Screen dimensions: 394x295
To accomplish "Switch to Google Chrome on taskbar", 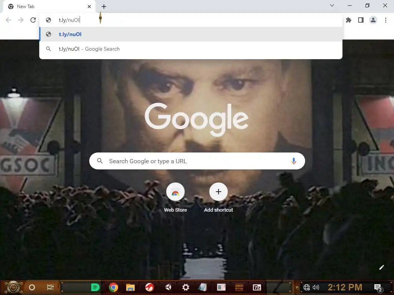I will (114, 287).
